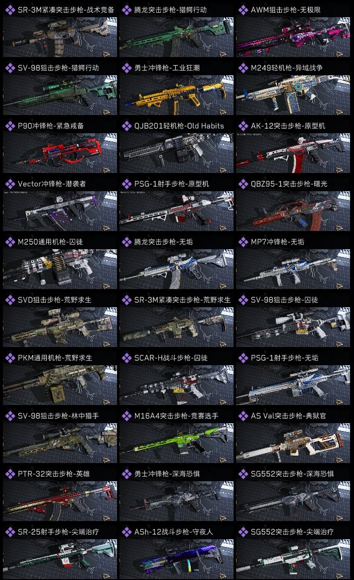Open the 勇士冲锋枪-工业狂潮 yellow gun image
The image size is (354, 580).
(177, 95)
